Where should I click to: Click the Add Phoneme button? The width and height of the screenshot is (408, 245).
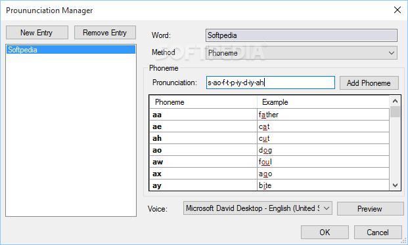369,83
